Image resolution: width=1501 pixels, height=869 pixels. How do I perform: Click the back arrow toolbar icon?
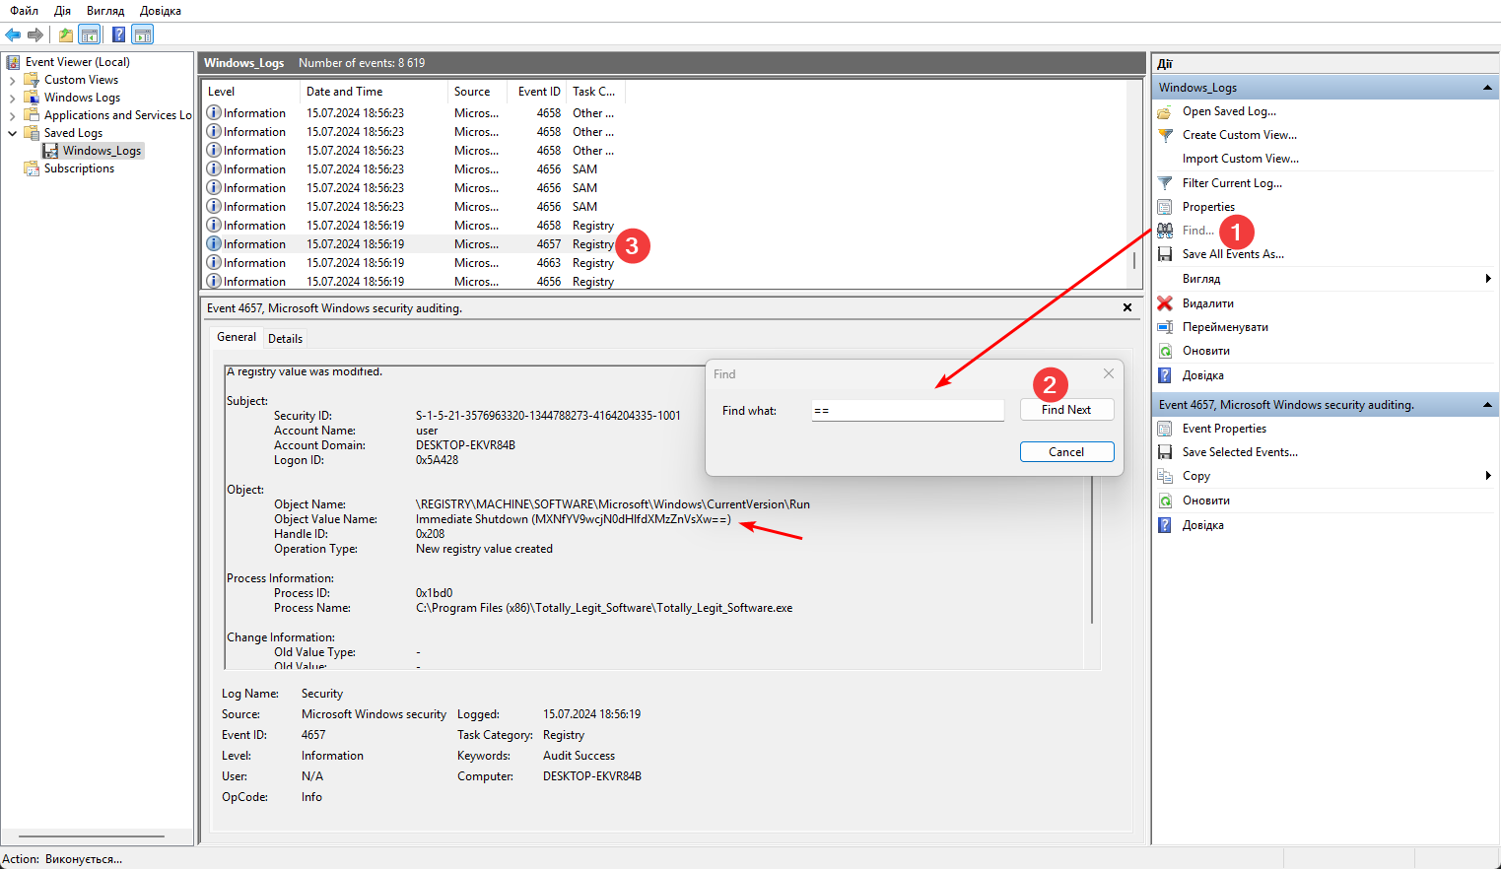pos(13,35)
